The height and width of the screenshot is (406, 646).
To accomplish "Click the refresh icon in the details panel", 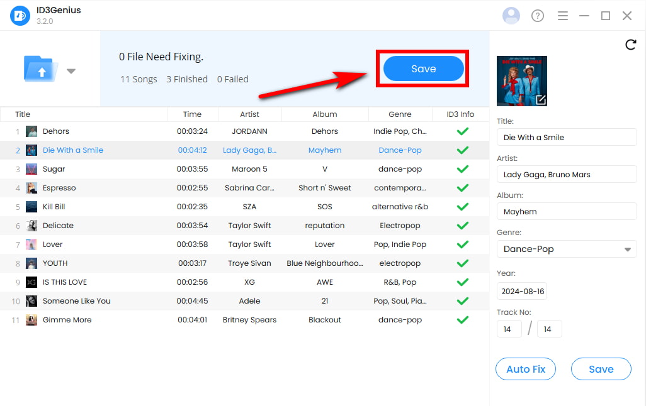I will pos(630,45).
